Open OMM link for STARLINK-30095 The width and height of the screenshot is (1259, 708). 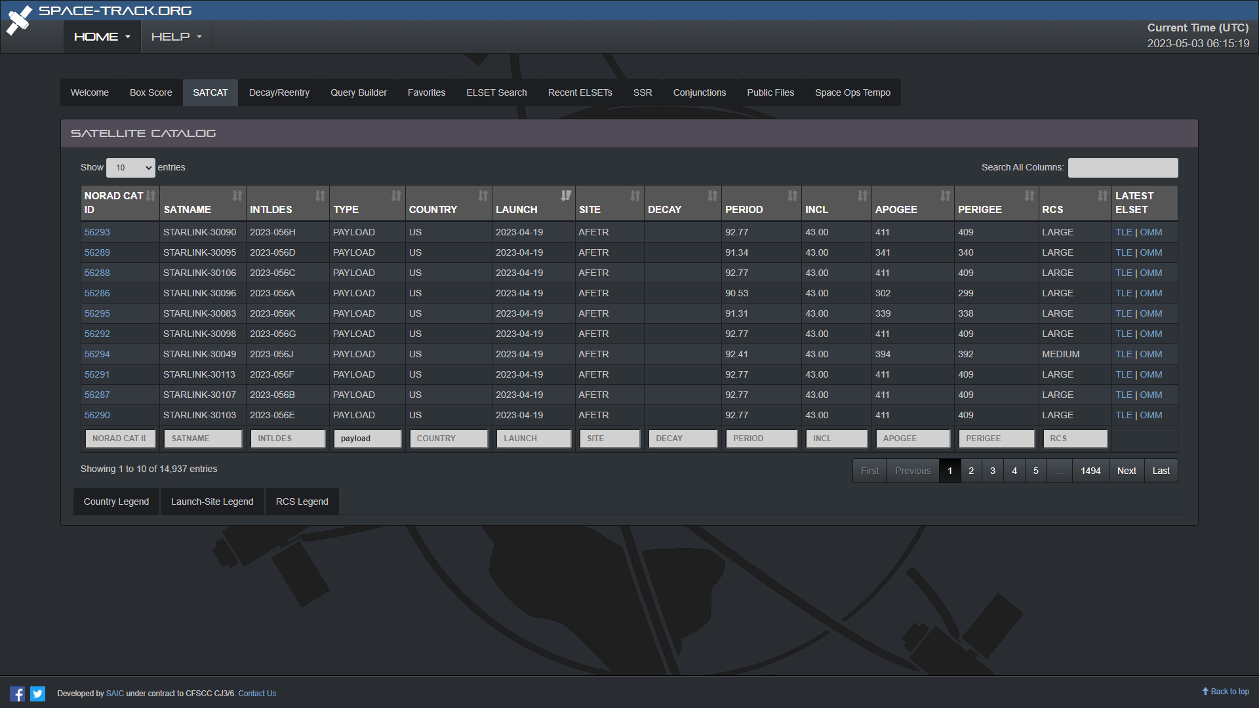point(1151,252)
